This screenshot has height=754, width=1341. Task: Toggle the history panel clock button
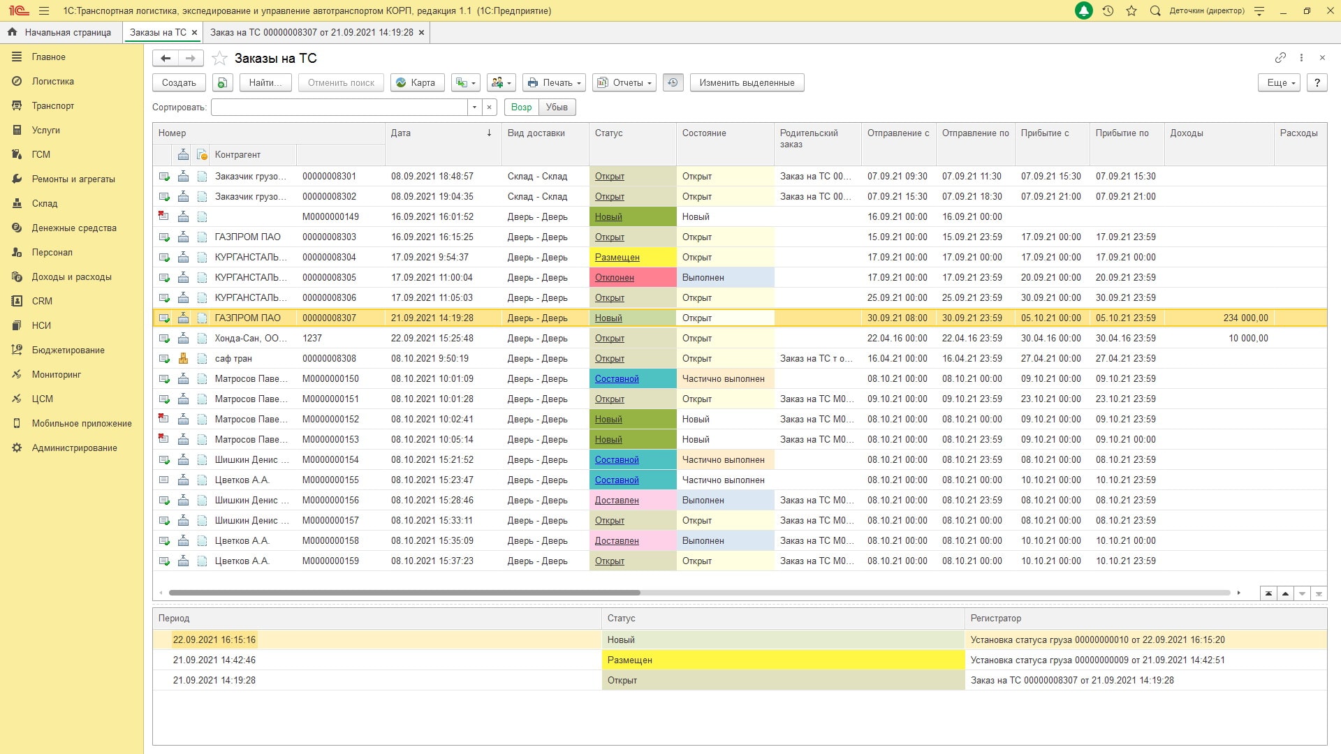point(673,82)
